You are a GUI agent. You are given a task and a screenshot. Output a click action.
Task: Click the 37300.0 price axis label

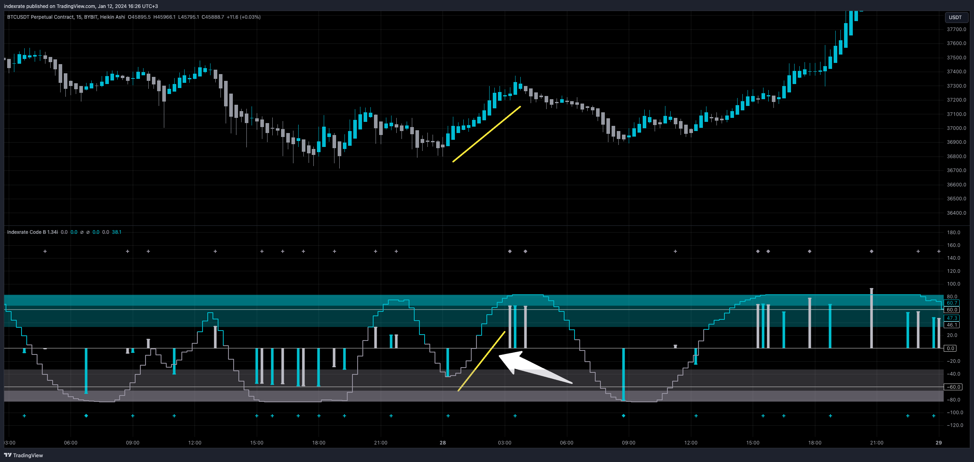[x=956, y=86]
